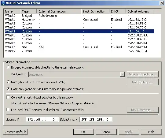Image resolution: width=165 pixels, height=138 pixels.
Task: Sort by External Connection column header
Action: click(x=59, y=11)
